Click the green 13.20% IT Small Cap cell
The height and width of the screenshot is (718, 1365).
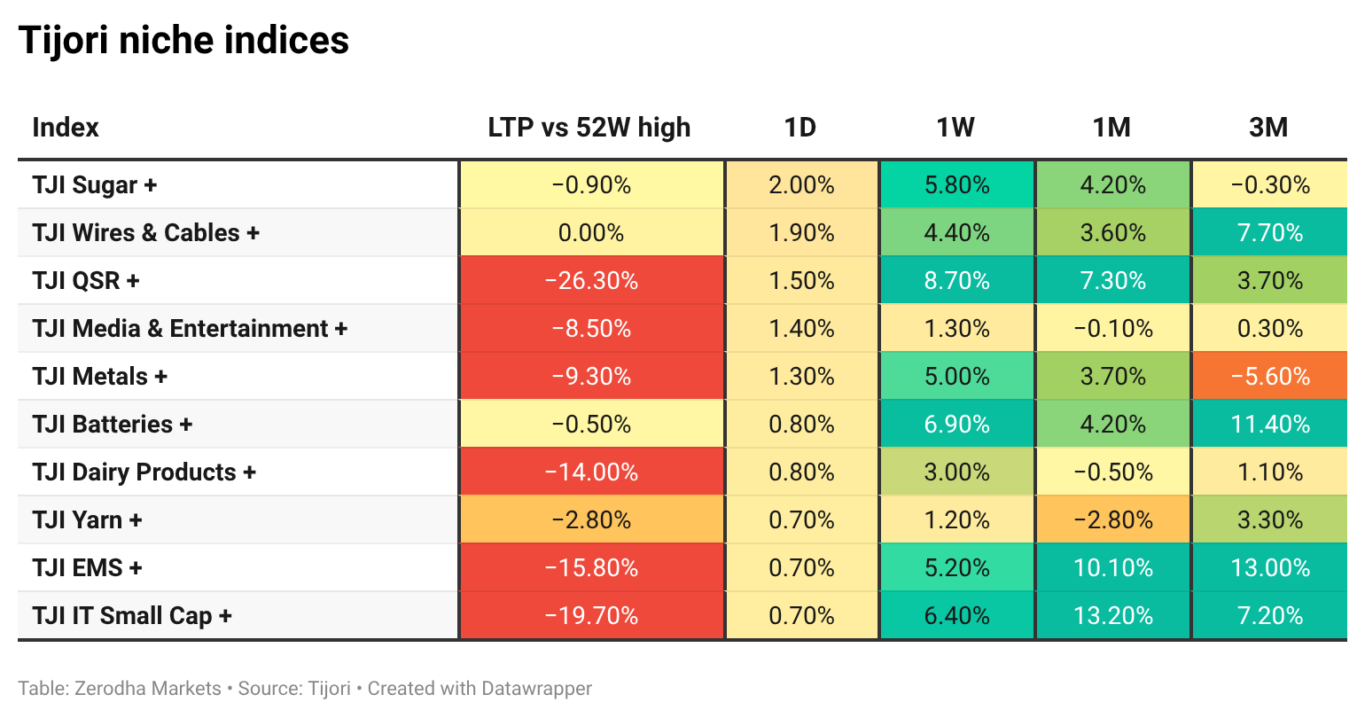[1113, 616]
